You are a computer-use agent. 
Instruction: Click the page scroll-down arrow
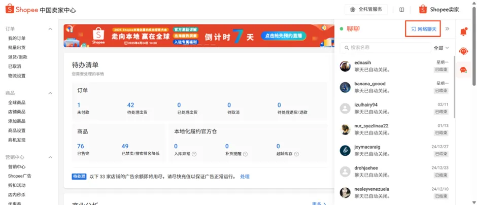[x=474, y=202]
